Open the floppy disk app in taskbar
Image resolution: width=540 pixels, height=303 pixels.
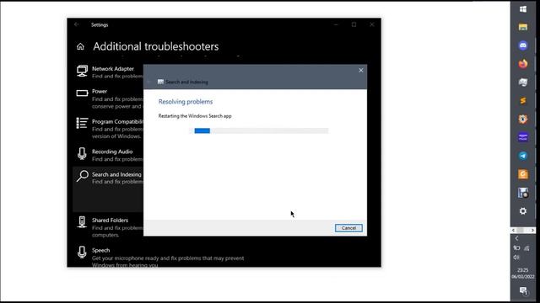[523, 193]
